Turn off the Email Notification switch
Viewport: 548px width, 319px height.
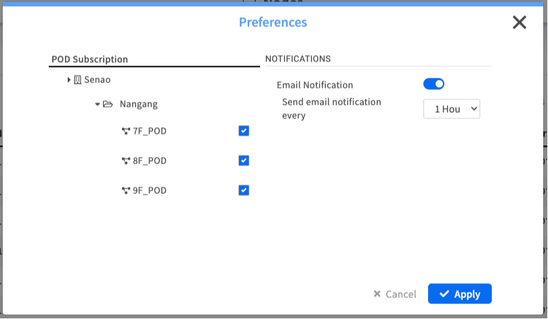434,84
